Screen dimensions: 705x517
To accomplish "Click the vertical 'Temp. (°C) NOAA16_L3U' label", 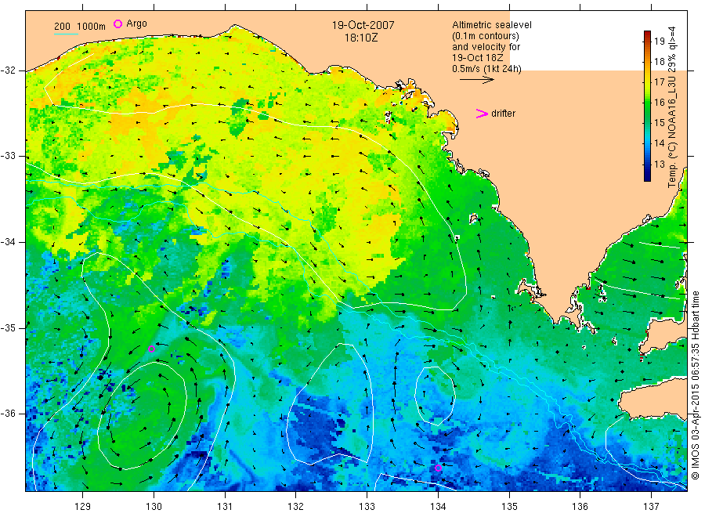I will pyautogui.click(x=672, y=107).
